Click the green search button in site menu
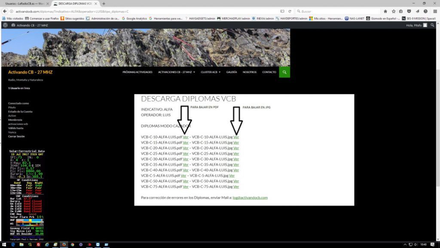440x248 pixels. point(284,72)
